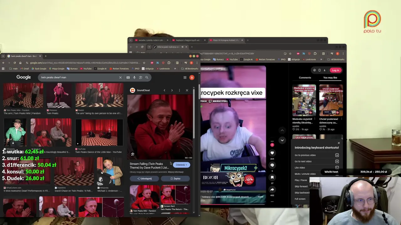Click the TikTok Log in button

tap(336, 70)
